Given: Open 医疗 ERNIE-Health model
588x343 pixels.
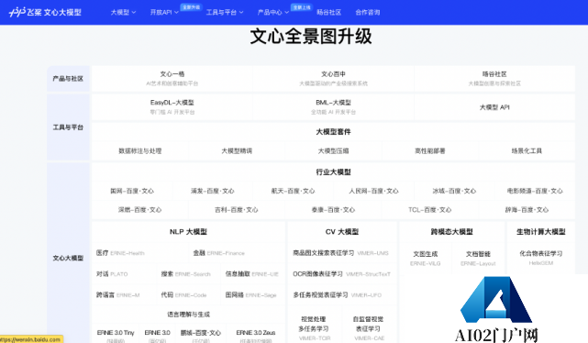Looking at the screenshot, I should [x=120, y=253].
